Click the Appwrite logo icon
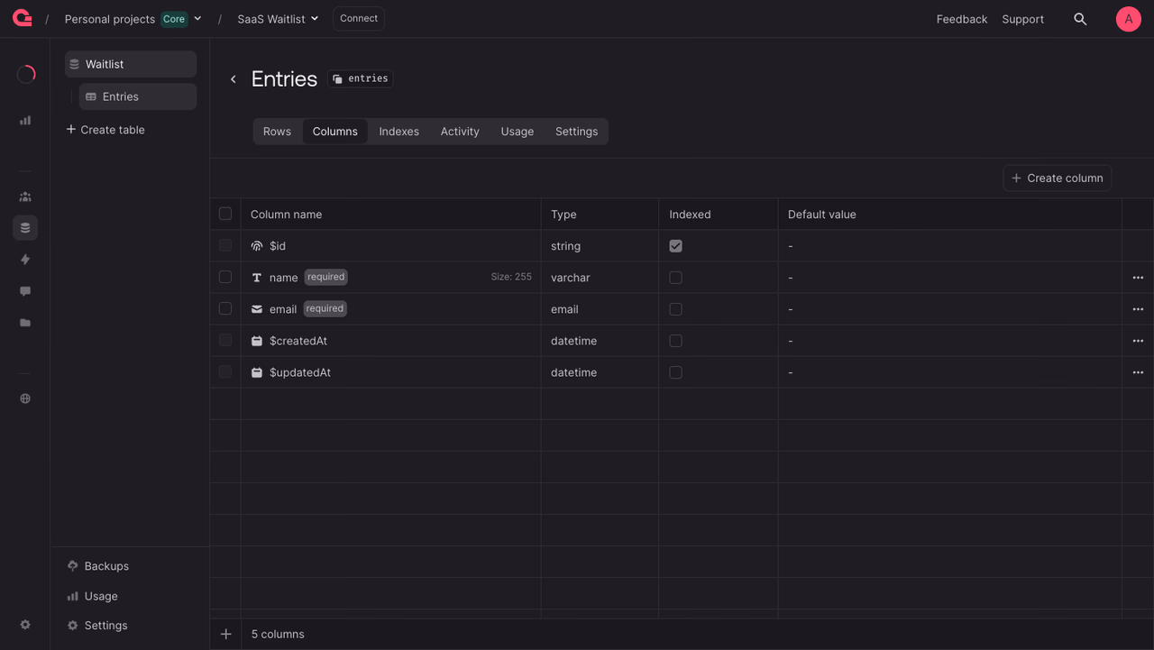Image resolution: width=1154 pixels, height=650 pixels. pos(23,18)
